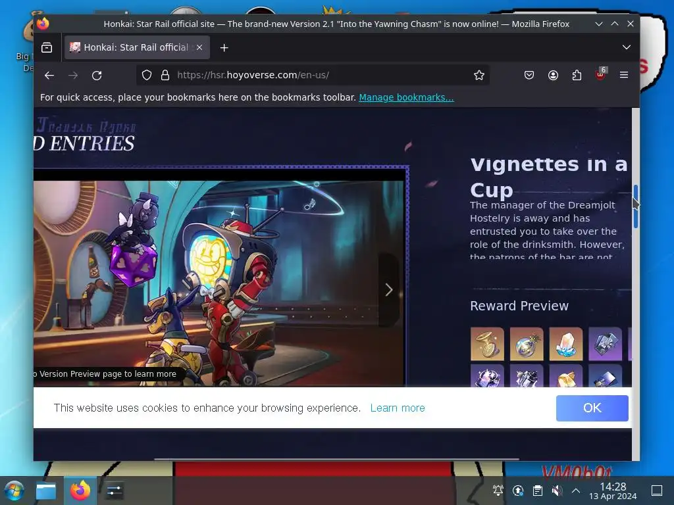674x505 pixels.
Task: Toggle muted volume tray icon
Action: tap(557, 491)
